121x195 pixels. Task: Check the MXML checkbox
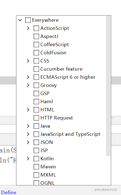tap(36, 175)
